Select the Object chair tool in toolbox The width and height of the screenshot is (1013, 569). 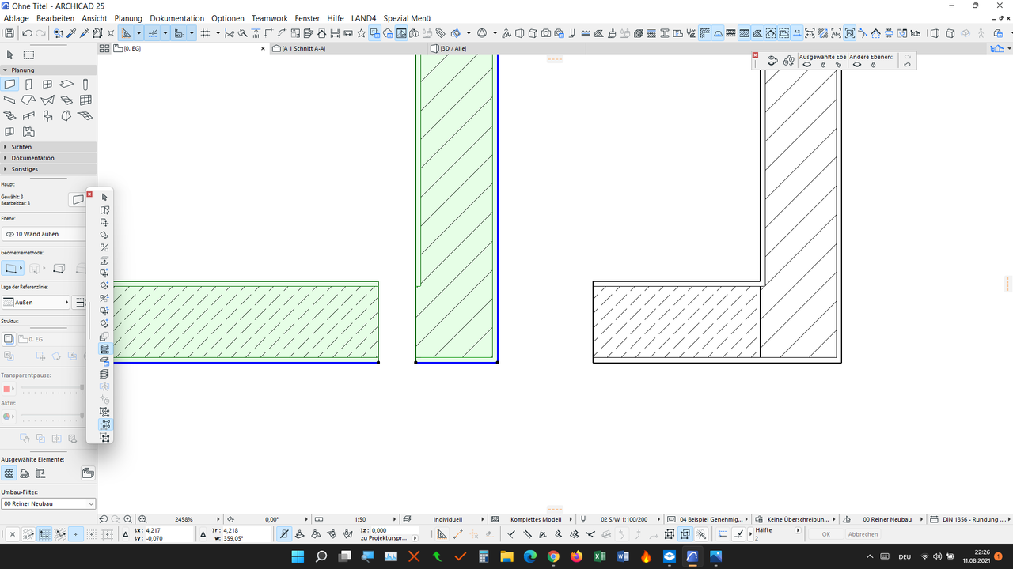tap(47, 115)
